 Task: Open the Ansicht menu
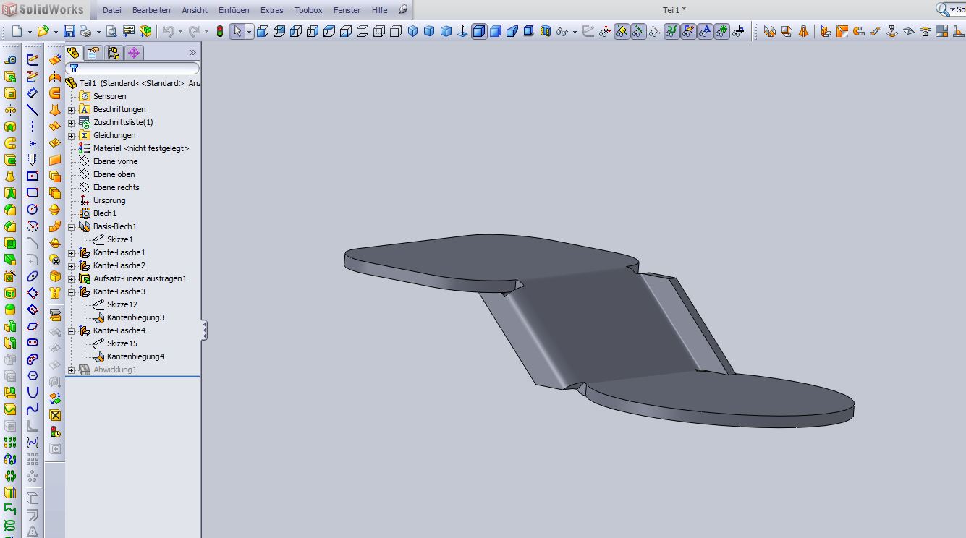pos(195,10)
